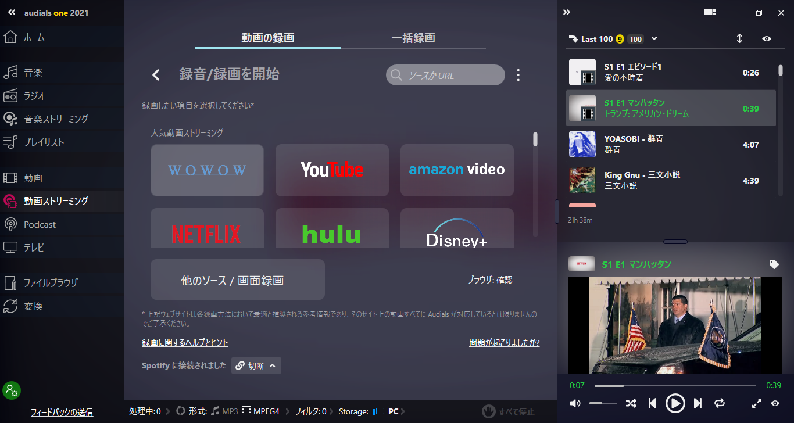The height and width of the screenshot is (423, 794).
Task: Choose the WOWOW streaming tile
Action: [x=207, y=170]
